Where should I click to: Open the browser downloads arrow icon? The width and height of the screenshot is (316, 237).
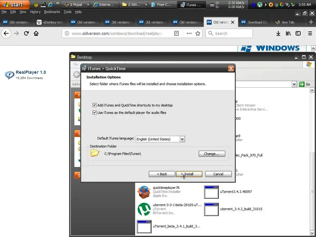pos(278,33)
